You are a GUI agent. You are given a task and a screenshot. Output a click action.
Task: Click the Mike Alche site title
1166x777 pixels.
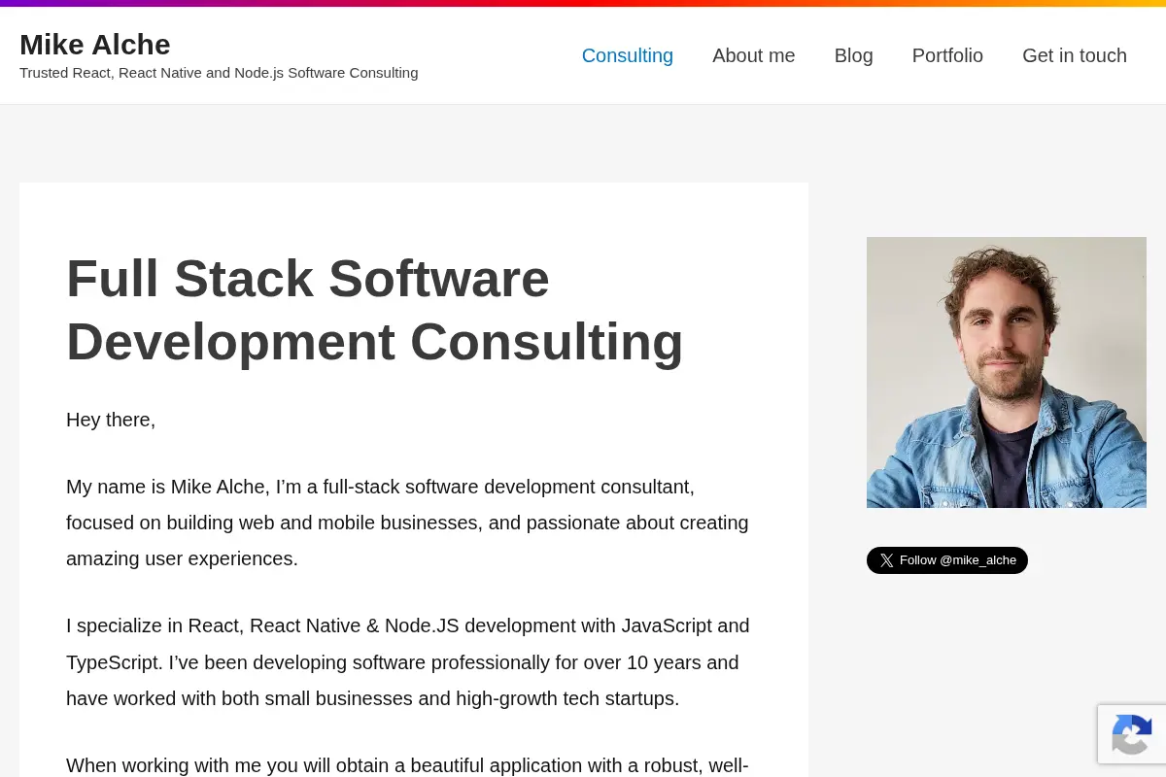(x=95, y=44)
